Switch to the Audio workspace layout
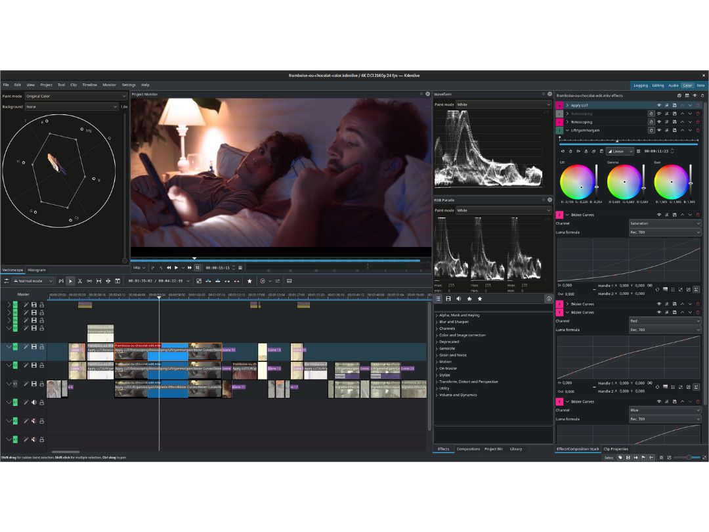 [674, 85]
